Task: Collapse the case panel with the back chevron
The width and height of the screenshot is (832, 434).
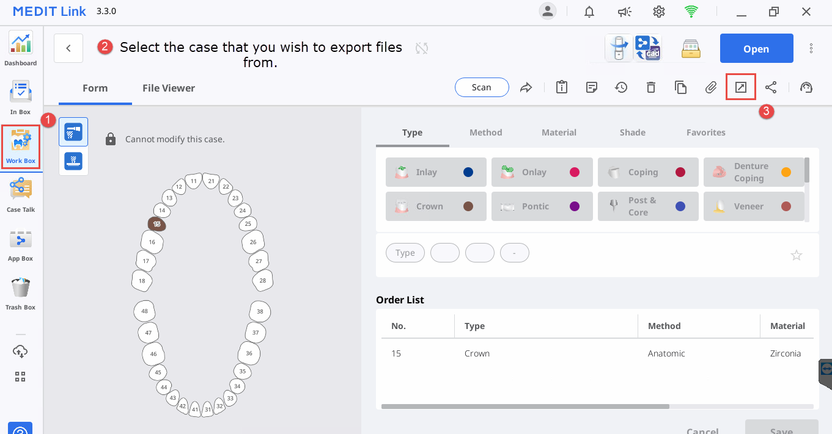Action: [x=68, y=48]
